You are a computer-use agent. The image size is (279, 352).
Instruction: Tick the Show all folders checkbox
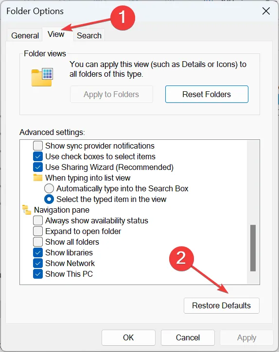(38, 242)
